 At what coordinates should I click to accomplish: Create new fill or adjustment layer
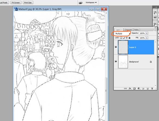coord(139,88)
